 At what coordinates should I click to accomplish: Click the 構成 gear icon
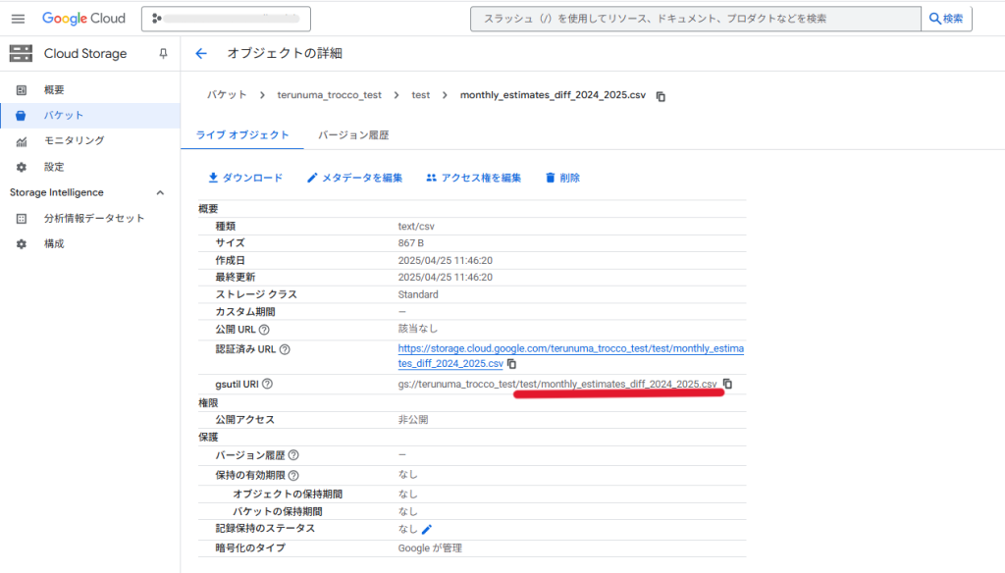pyautogui.click(x=22, y=244)
